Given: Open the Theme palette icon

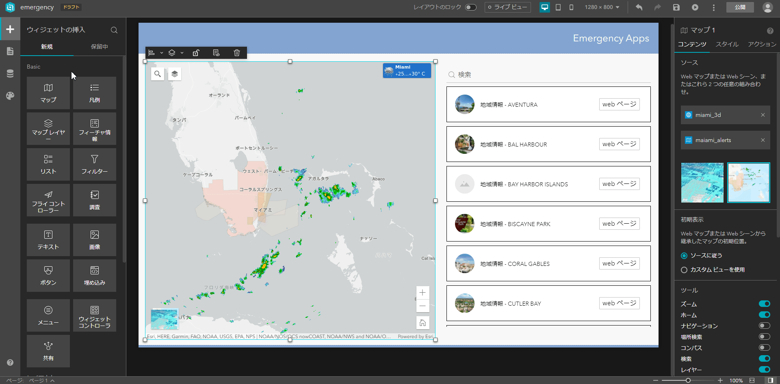Looking at the screenshot, I should coord(10,96).
